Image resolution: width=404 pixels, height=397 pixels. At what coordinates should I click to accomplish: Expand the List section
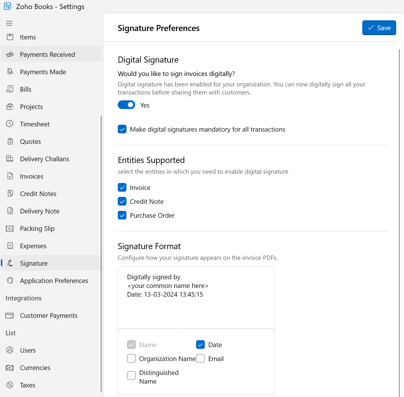(x=10, y=333)
